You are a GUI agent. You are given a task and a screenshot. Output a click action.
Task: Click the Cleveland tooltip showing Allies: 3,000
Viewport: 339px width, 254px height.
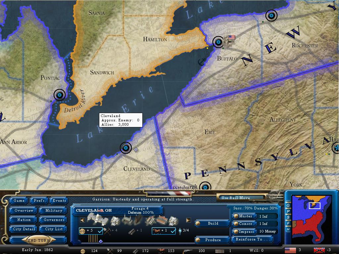[x=121, y=120]
